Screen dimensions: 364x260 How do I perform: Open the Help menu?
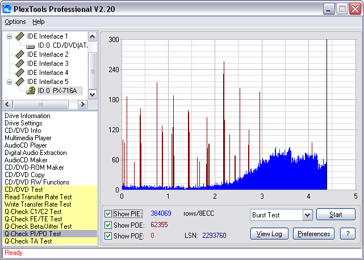[38, 22]
